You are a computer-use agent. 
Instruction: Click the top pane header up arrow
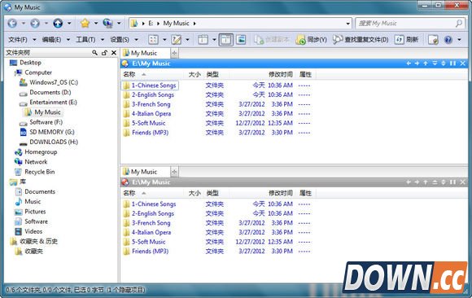(x=426, y=64)
